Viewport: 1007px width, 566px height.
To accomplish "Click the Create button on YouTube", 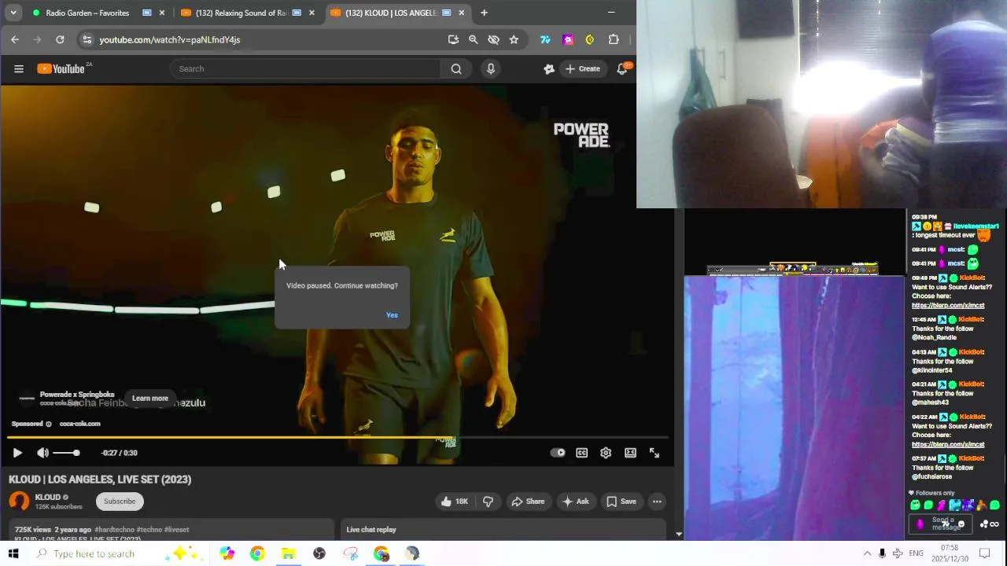I will tap(582, 68).
